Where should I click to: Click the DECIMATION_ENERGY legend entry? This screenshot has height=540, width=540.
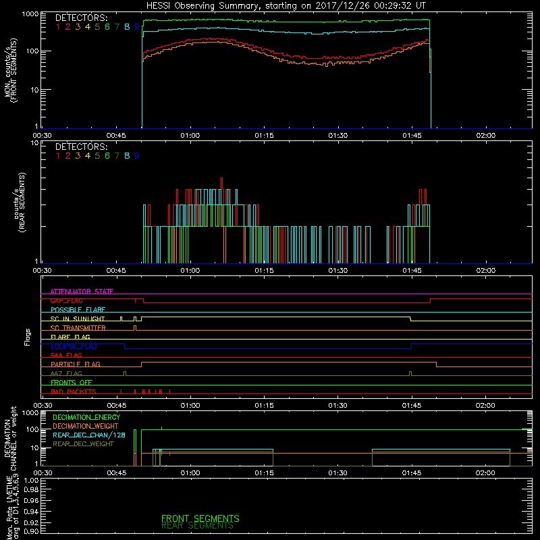(86, 417)
